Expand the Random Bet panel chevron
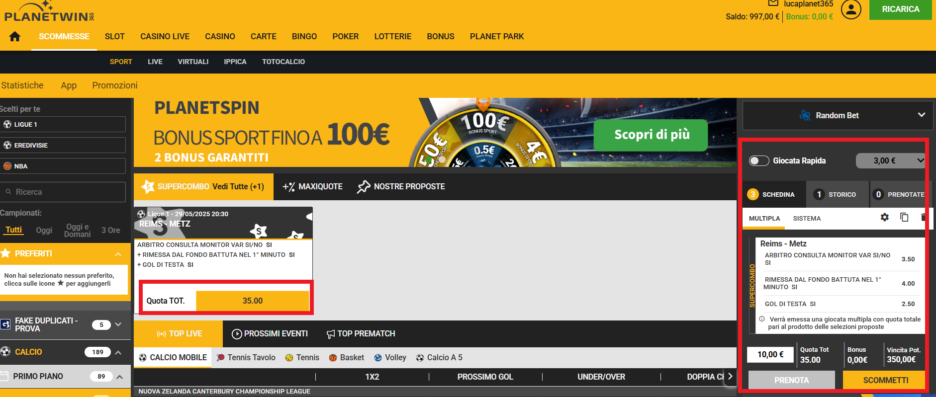Viewport: 936px width, 397px height. click(921, 115)
